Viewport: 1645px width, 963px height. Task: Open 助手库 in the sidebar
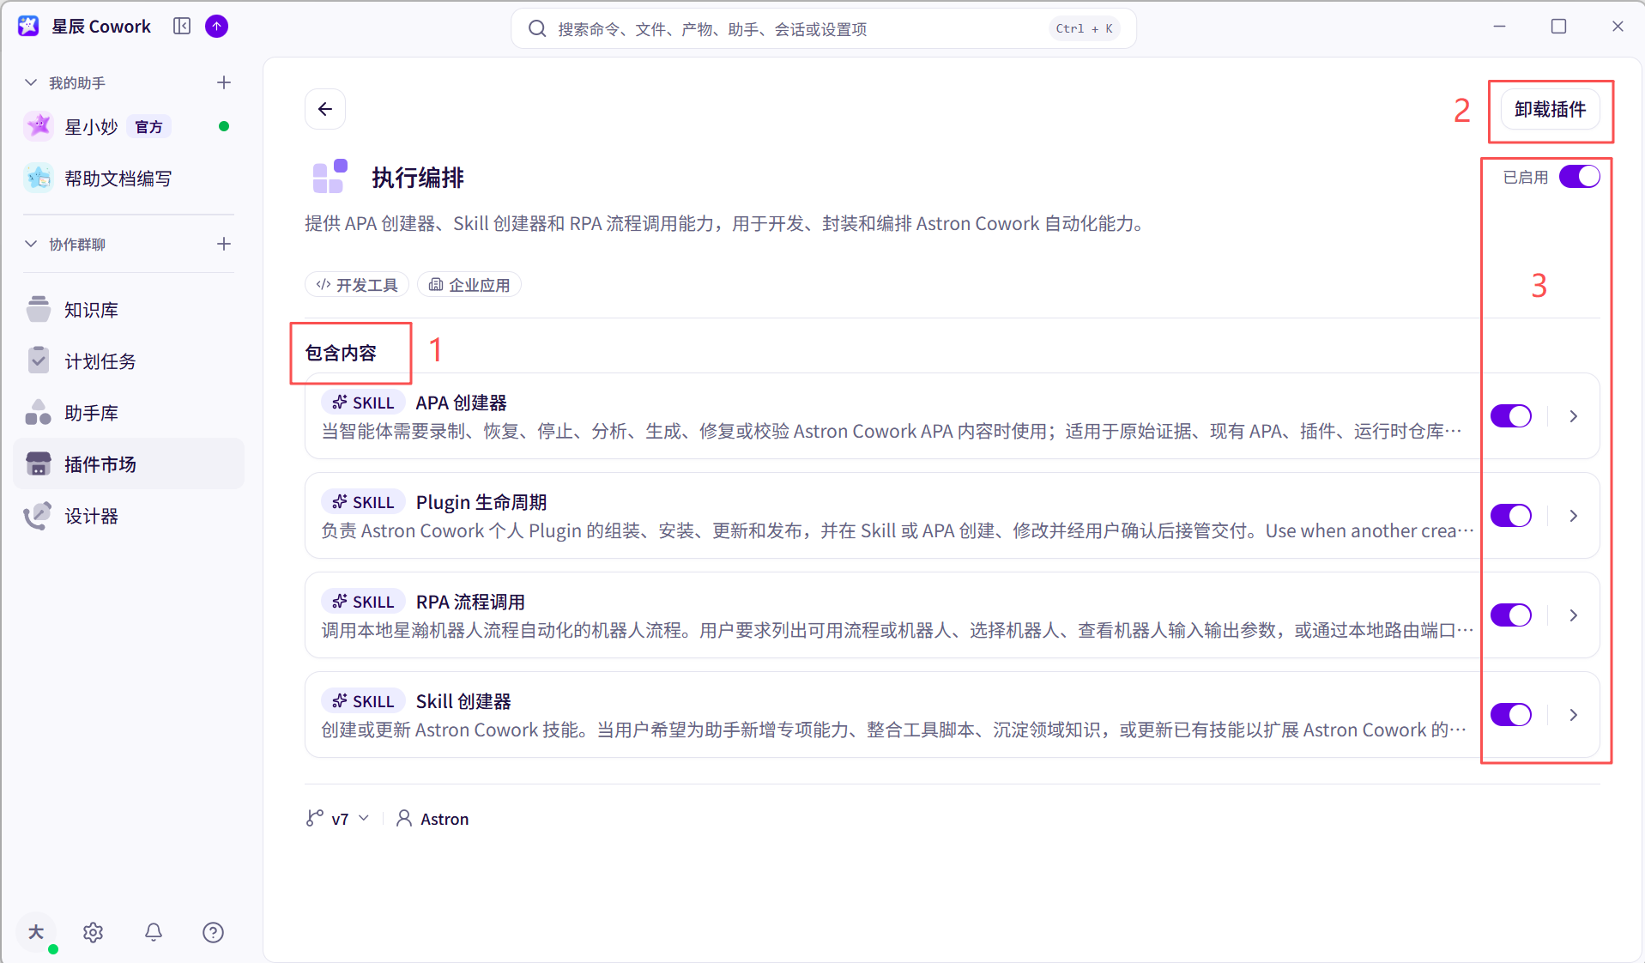pyautogui.click(x=129, y=413)
